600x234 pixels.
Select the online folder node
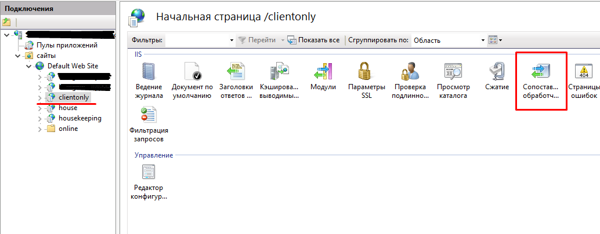click(x=68, y=129)
